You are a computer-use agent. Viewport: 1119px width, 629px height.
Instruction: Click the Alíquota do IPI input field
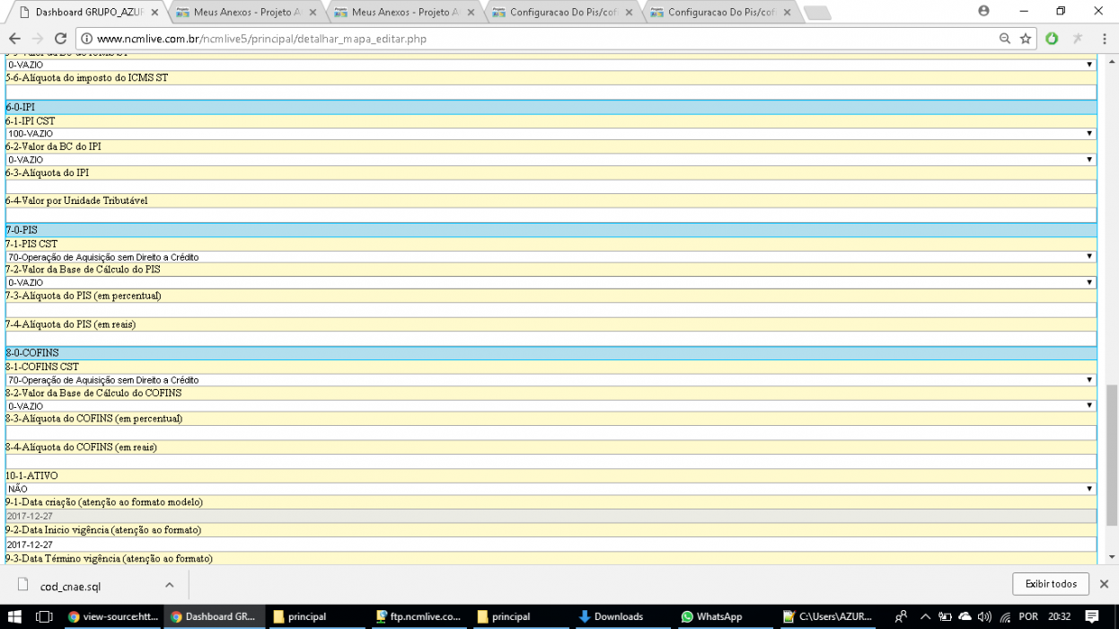pyautogui.click(x=551, y=187)
